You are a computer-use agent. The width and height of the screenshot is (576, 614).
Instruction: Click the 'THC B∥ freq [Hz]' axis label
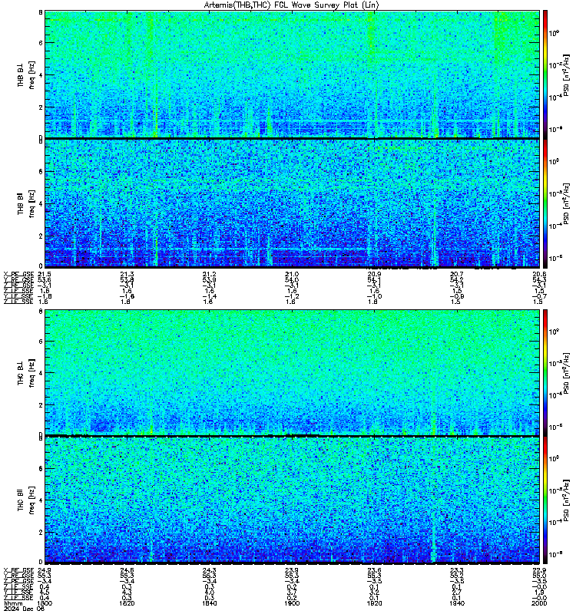pyautogui.click(x=26, y=500)
